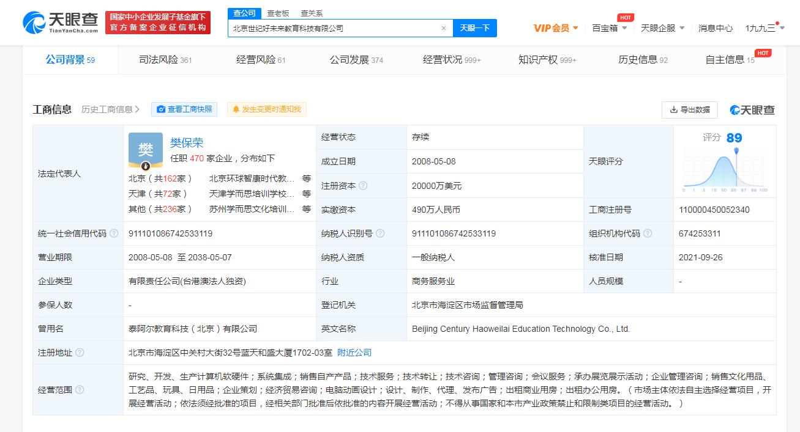
Task: Click the 成立日期 value 2008-05-08
Action: 434,161
